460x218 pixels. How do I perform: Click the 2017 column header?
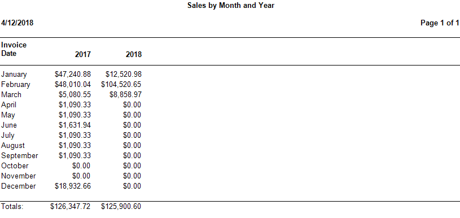click(x=83, y=54)
